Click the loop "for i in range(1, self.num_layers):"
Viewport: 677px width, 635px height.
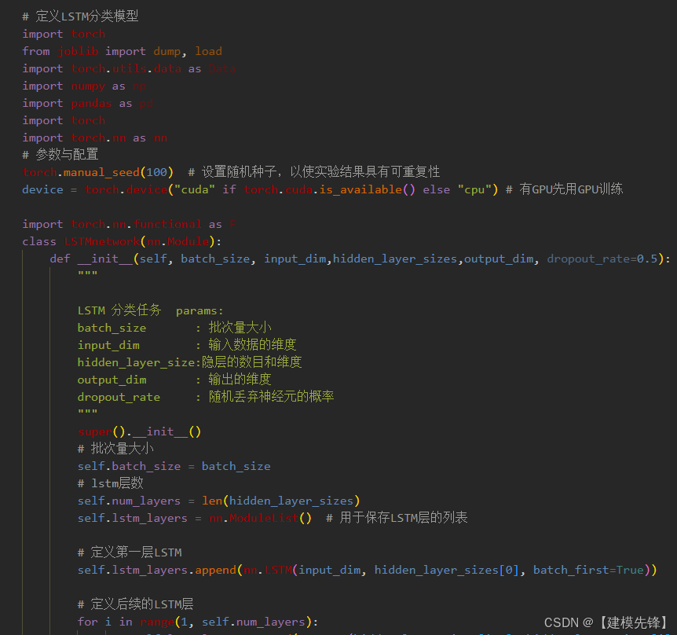tap(198, 622)
